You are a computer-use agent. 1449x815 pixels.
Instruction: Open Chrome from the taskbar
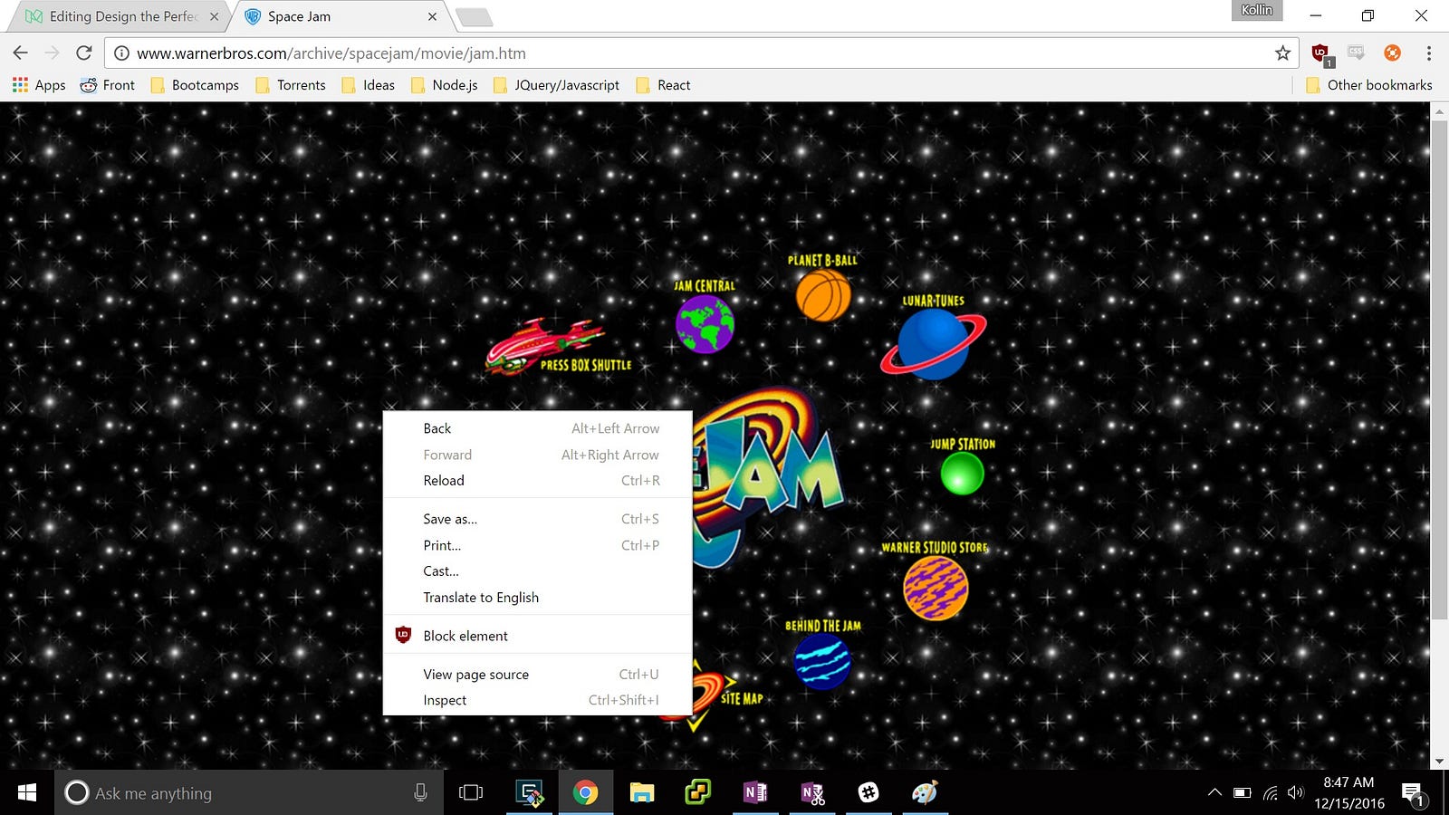pyautogui.click(x=585, y=793)
